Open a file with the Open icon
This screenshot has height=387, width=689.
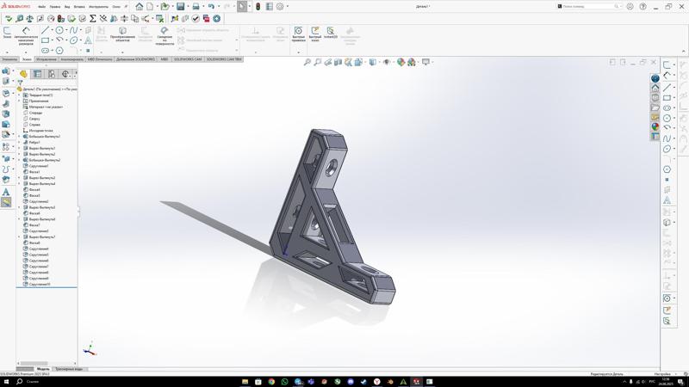tap(164, 7)
